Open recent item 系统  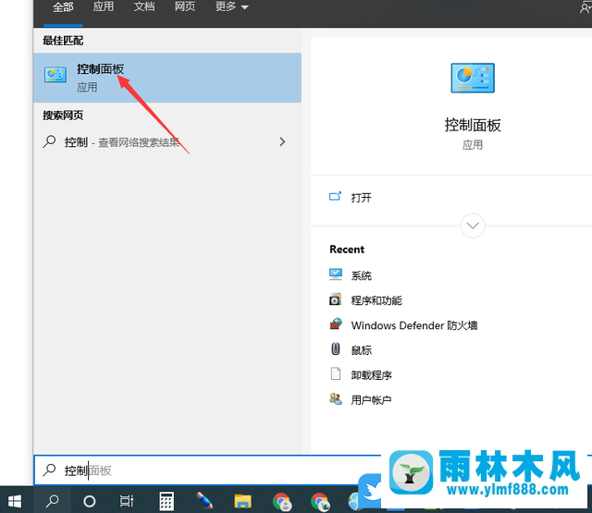tap(362, 275)
